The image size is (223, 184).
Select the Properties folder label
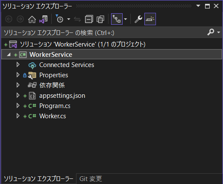click(54, 75)
